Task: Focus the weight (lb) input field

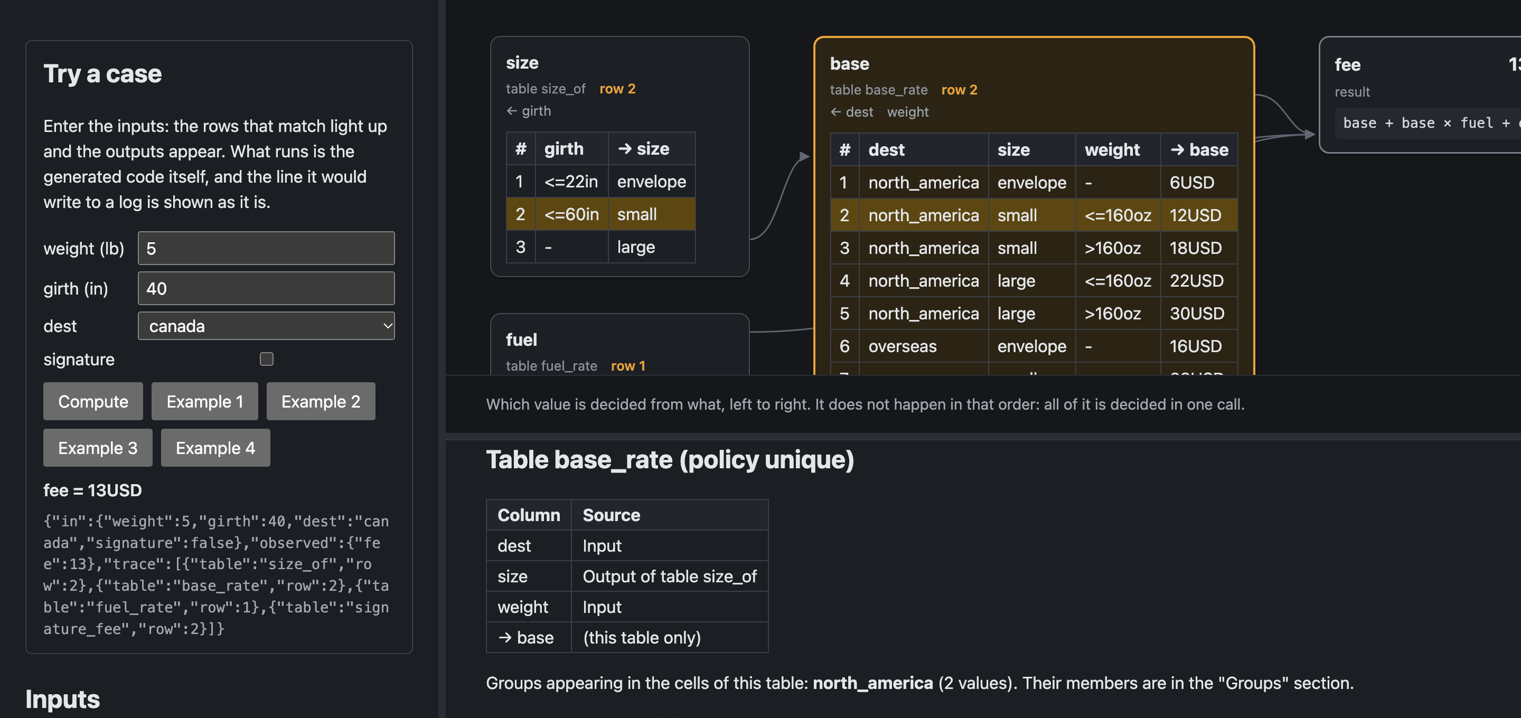Action: [x=266, y=248]
